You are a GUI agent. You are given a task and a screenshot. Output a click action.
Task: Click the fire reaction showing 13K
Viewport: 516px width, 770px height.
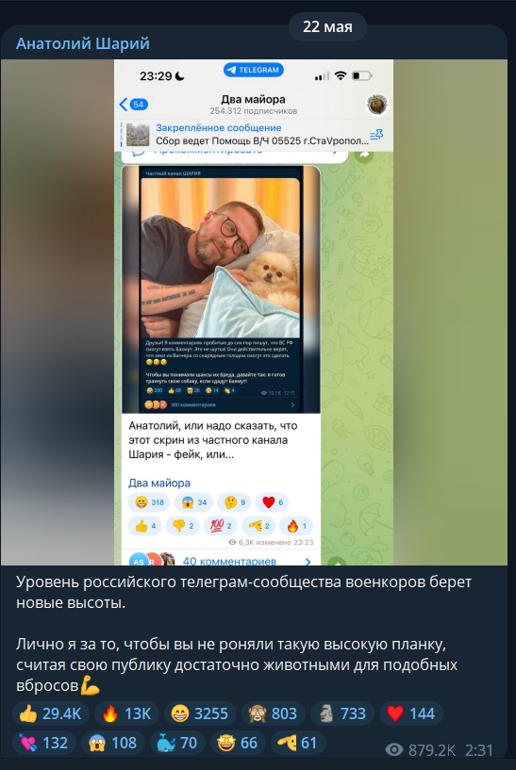(126, 713)
